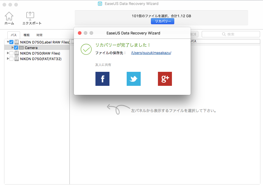Viewport: 263px width, 188px height.
Task: Share on Twitter
Action: click(133, 79)
